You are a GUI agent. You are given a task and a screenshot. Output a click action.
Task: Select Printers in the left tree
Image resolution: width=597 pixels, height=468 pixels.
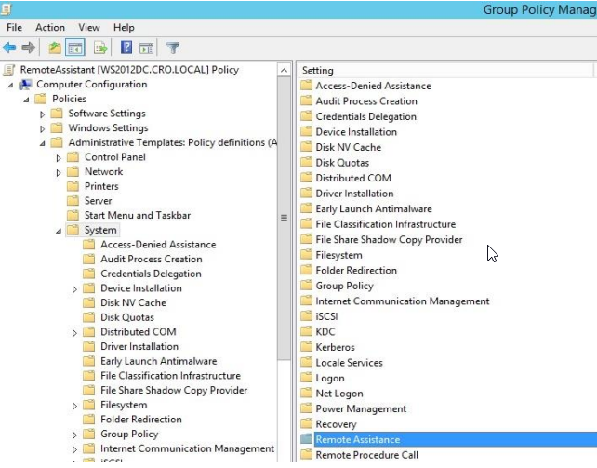[101, 186]
